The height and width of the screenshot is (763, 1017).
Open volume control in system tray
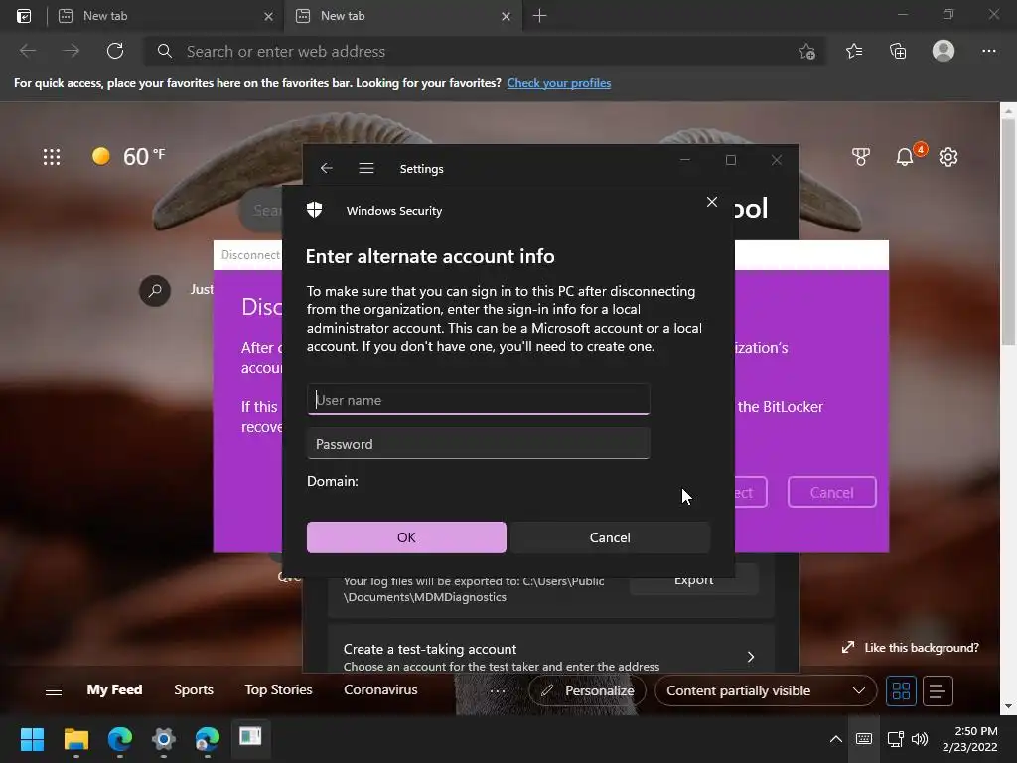click(x=920, y=739)
